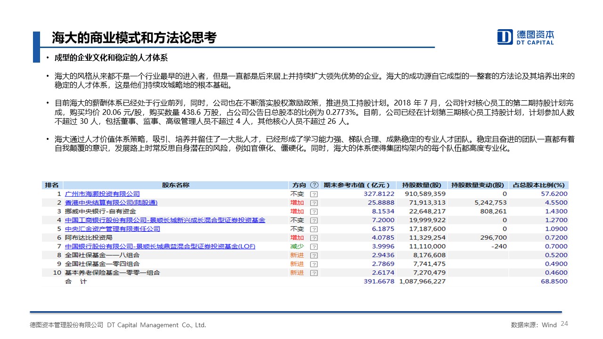Click help icon in 挪威中央银行 row
Screen dimensions: 603x339
pyautogui.click(x=314, y=211)
